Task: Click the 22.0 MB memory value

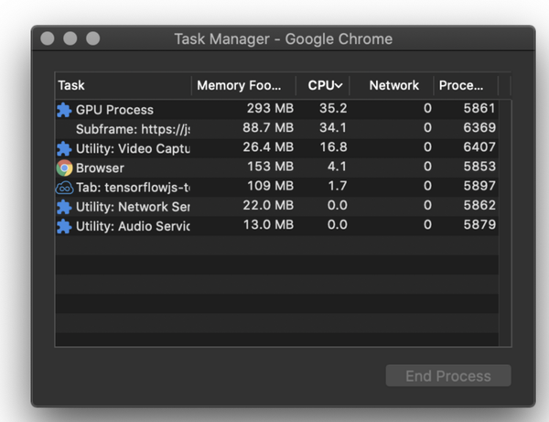Action: tap(268, 205)
